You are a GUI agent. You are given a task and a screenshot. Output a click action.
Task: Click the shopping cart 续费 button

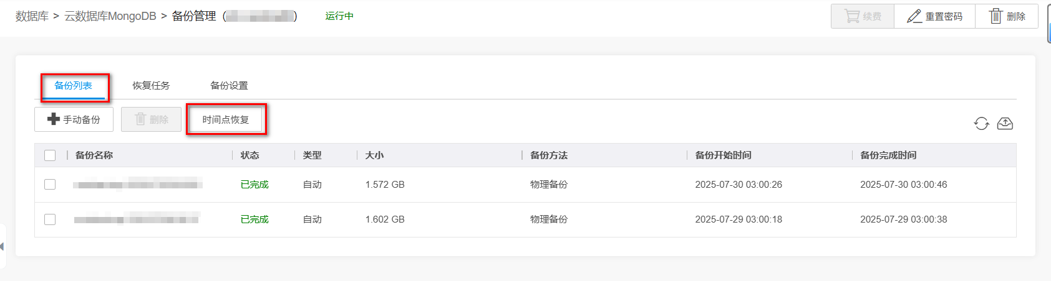863,16
